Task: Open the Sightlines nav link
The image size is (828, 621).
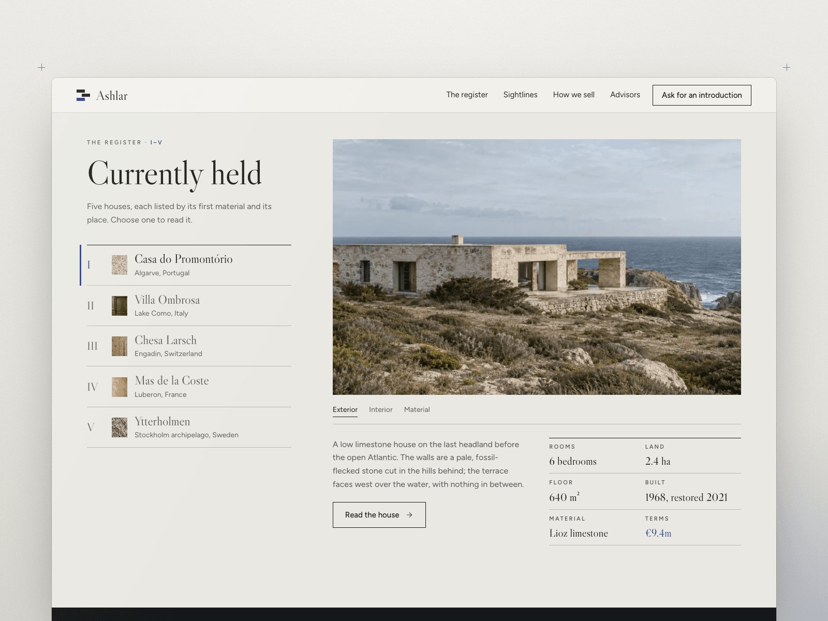Action: click(520, 95)
